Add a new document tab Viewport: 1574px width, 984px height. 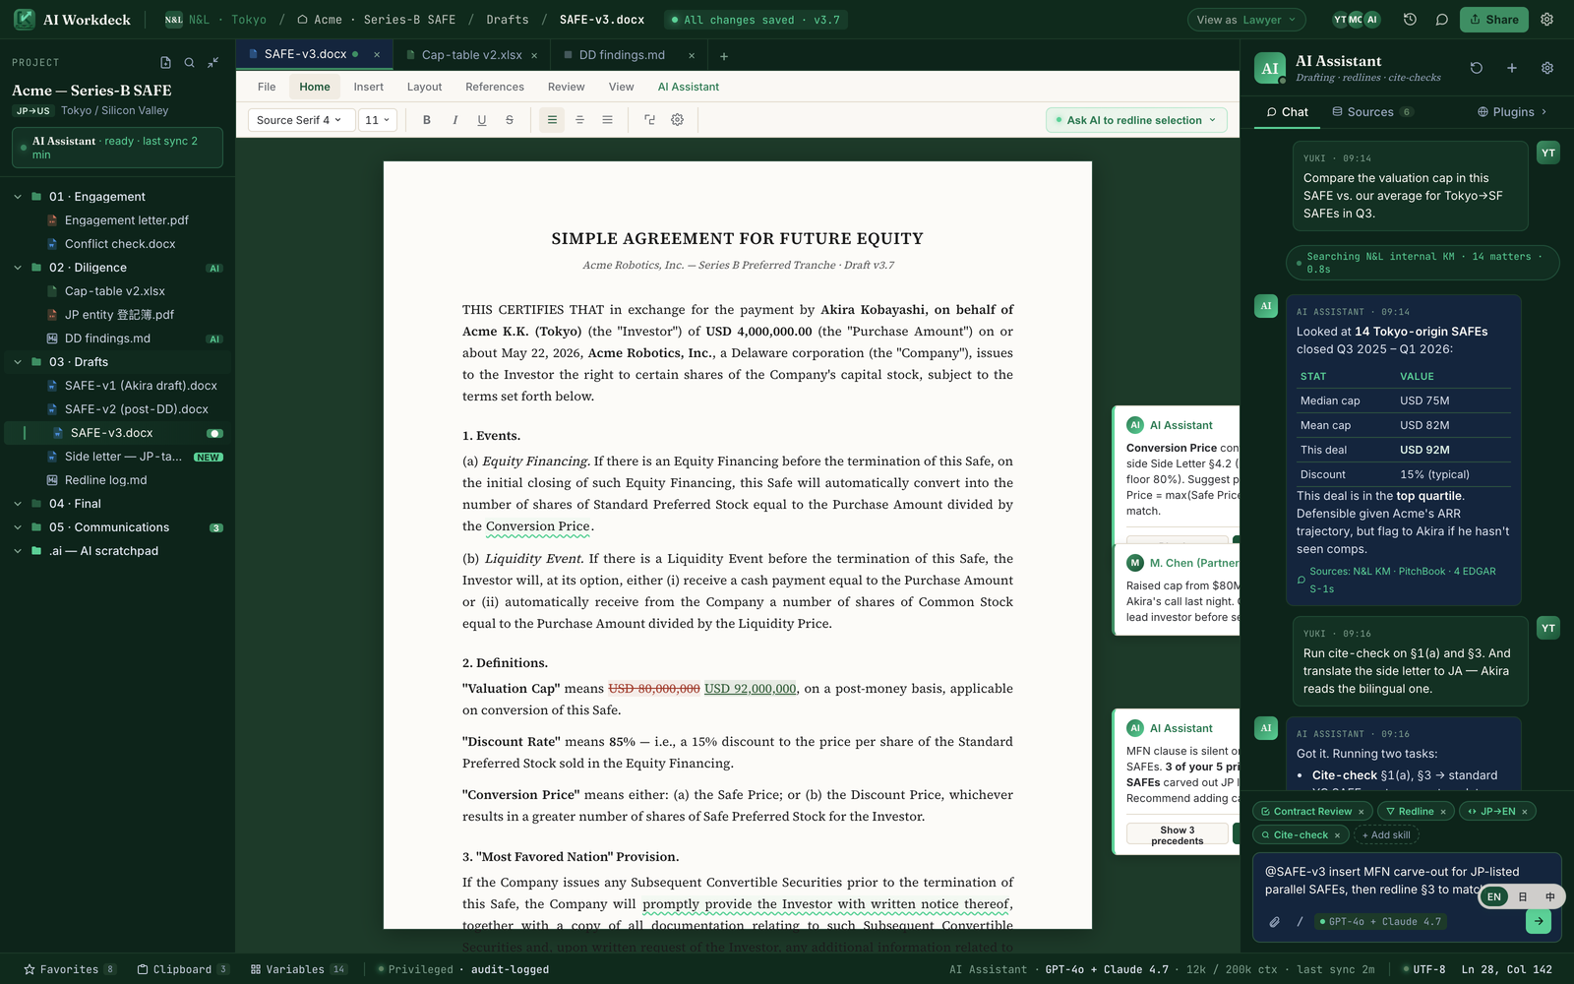[x=723, y=56]
